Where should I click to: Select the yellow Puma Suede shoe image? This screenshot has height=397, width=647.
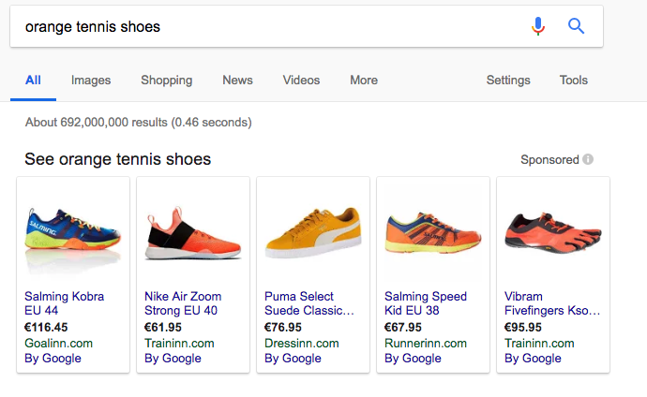coord(312,233)
